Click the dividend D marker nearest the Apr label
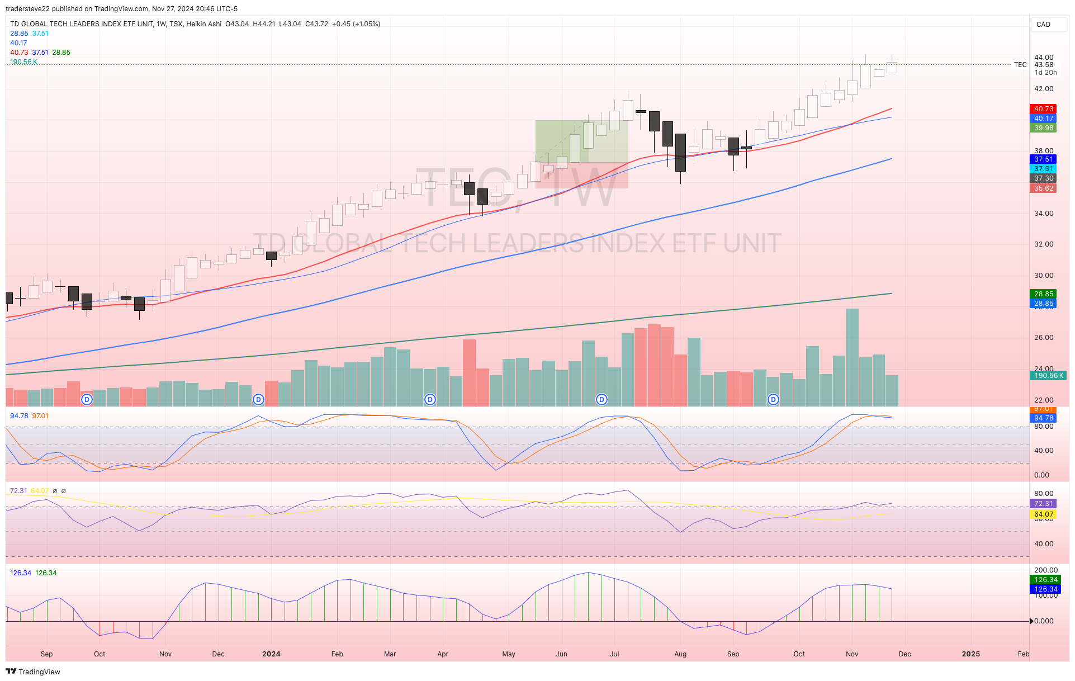 [x=430, y=399]
